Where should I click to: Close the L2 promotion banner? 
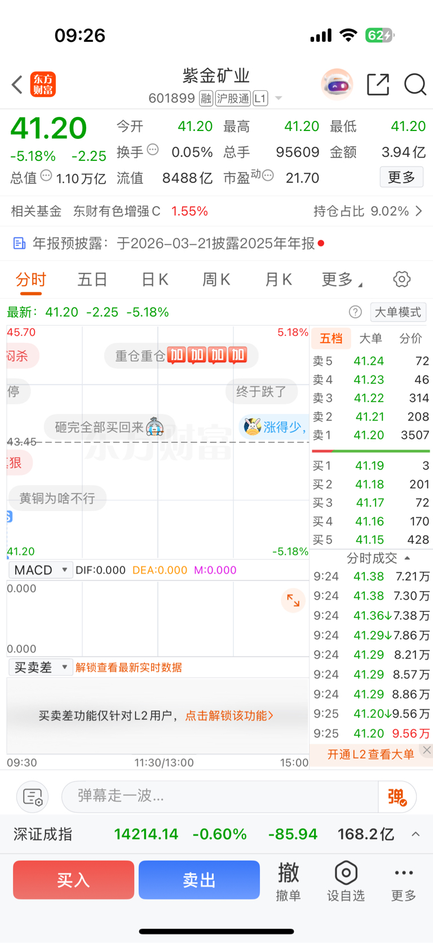[x=427, y=750]
